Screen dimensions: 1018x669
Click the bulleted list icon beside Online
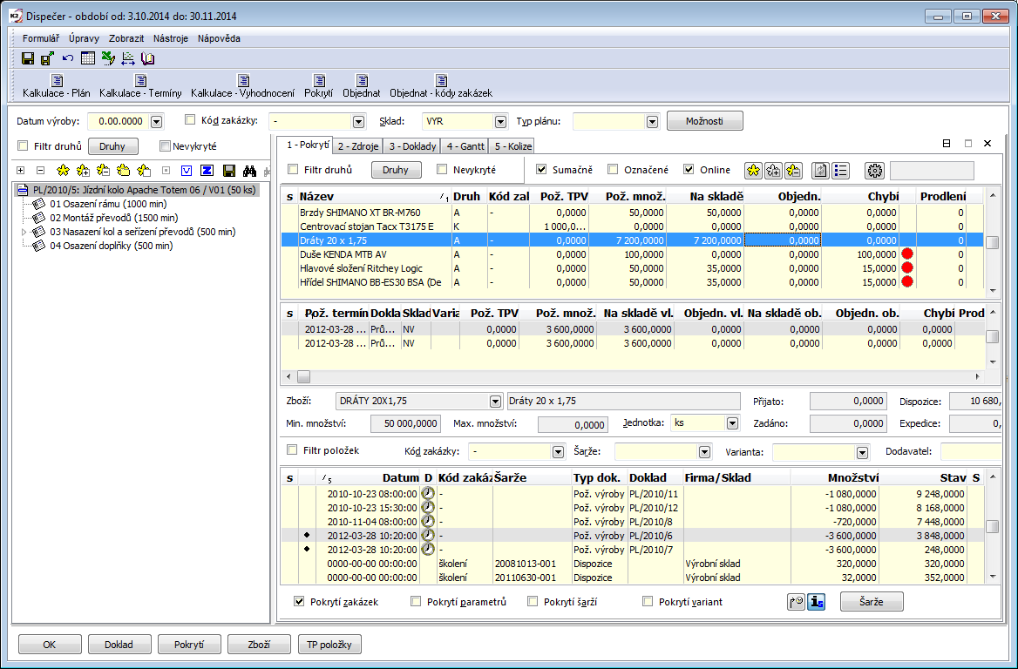coord(840,170)
